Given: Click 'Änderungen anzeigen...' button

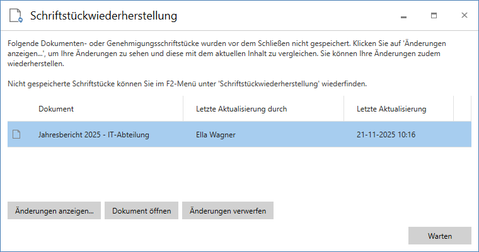Looking at the screenshot, I should tap(54, 210).
